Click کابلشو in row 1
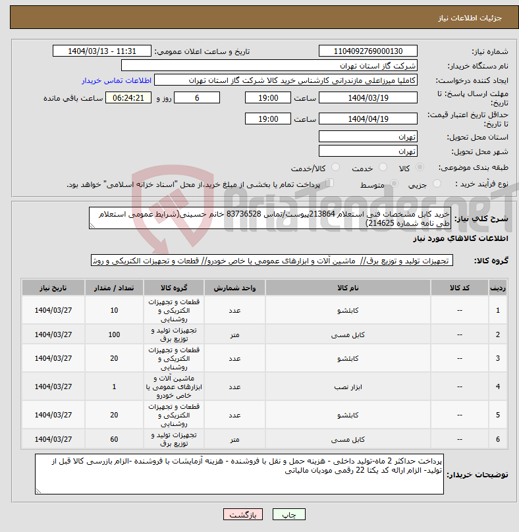This screenshot has height=532, width=519. (x=348, y=311)
